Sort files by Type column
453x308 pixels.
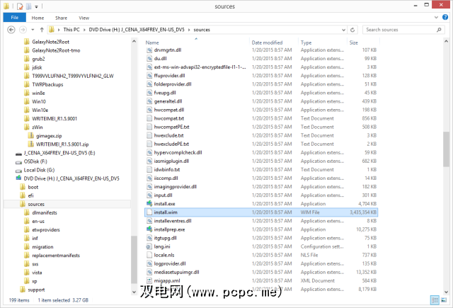click(306, 42)
